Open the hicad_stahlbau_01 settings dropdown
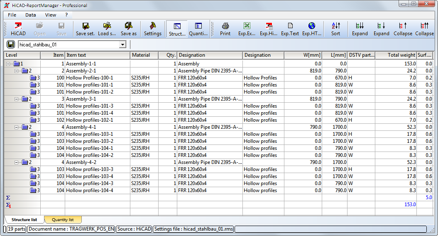 122,45
